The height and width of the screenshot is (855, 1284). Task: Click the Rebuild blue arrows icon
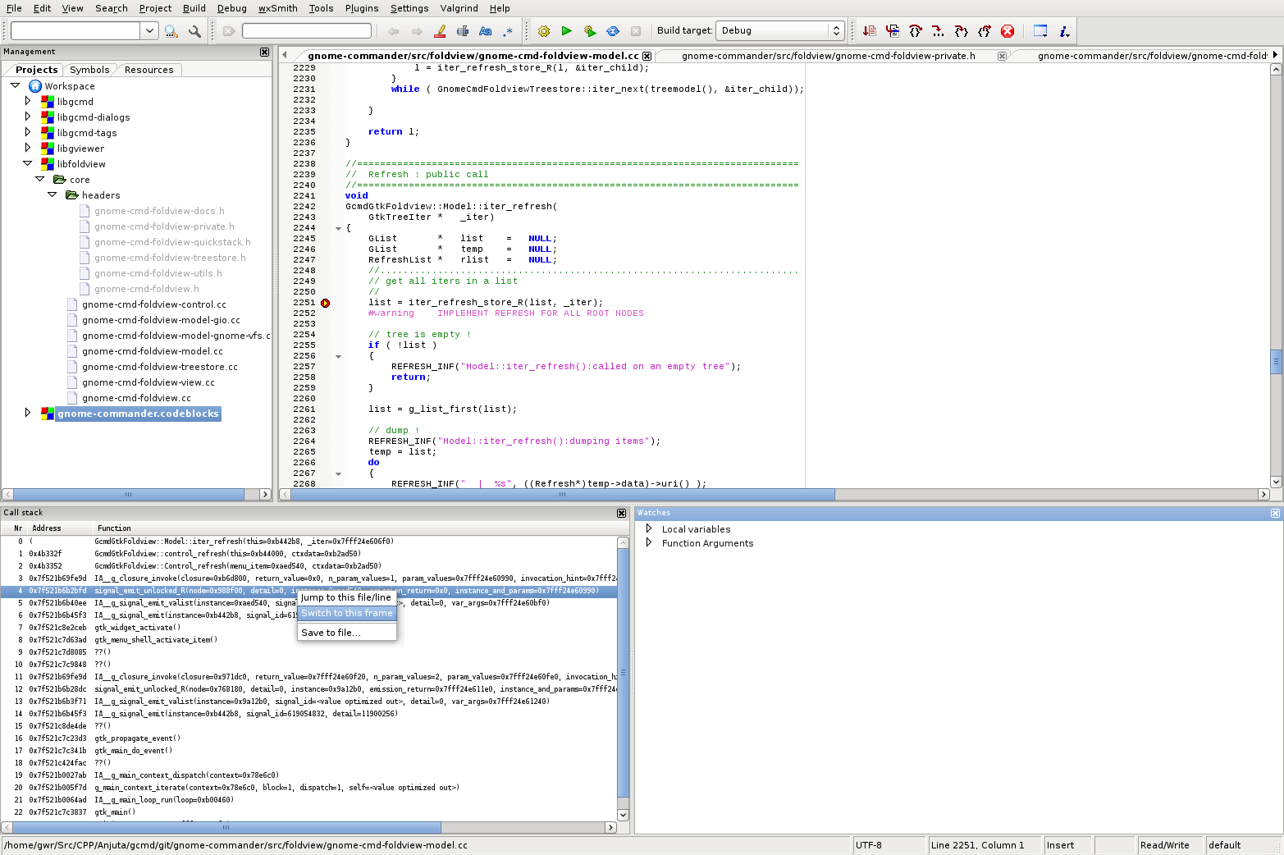tap(613, 31)
